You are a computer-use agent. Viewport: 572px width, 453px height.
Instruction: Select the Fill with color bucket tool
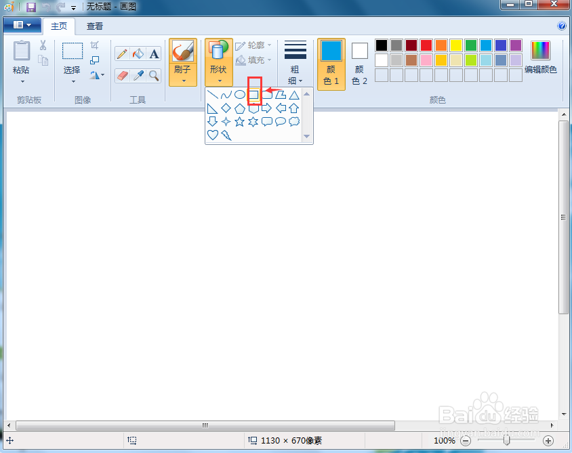(x=138, y=54)
